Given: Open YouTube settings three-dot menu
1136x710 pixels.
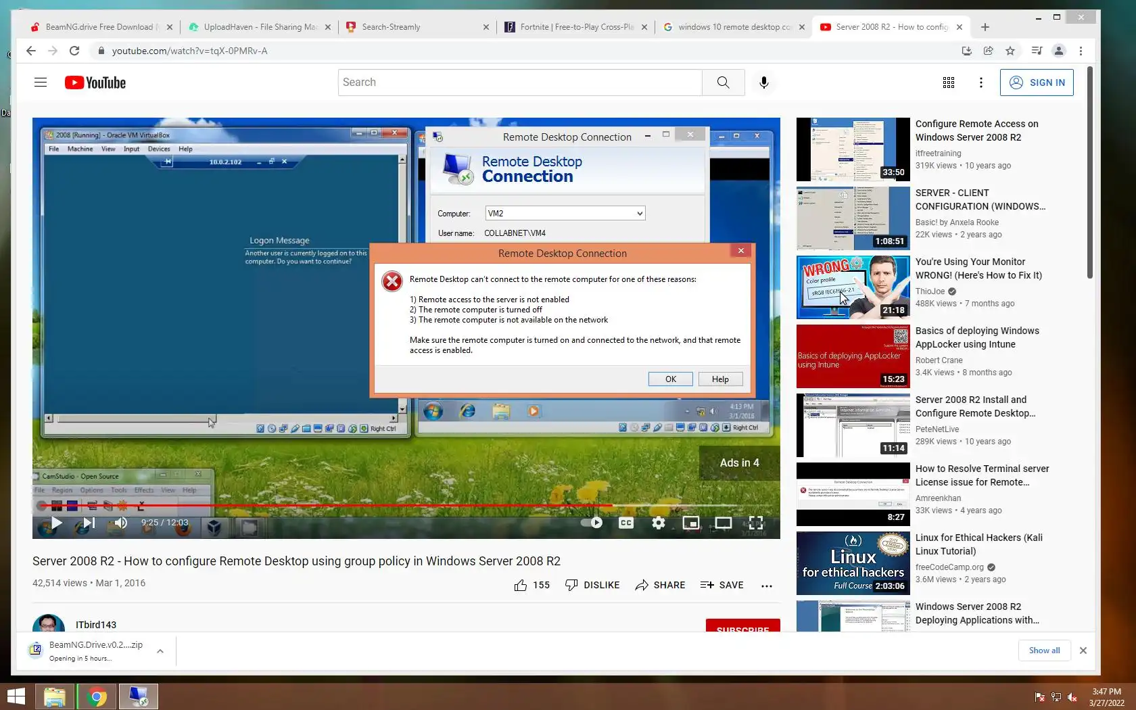Looking at the screenshot, I should [981, 82].
